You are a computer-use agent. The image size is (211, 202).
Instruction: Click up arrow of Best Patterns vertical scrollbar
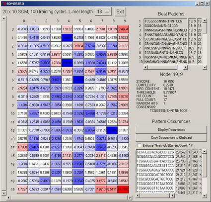point(205,21)
